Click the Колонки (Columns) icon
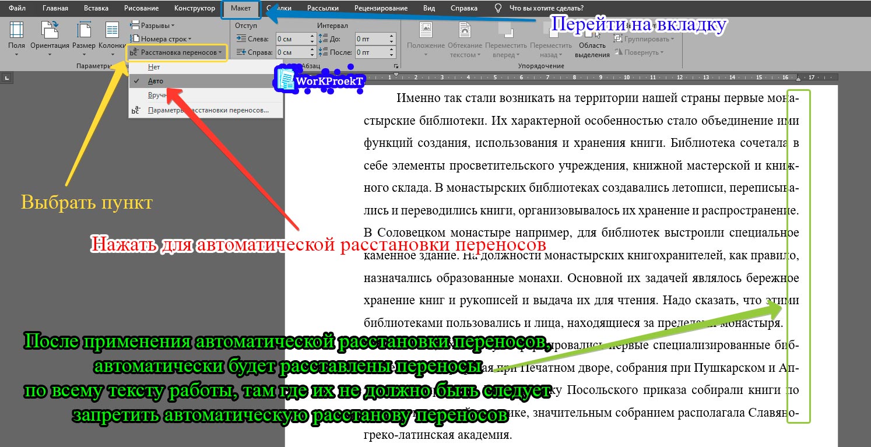The width and height of the screenshot is (871, 447). click(112, 36)
